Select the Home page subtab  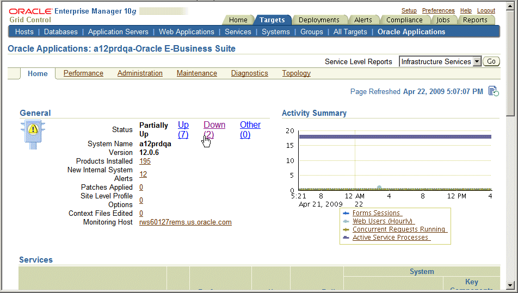click(38, 73)
